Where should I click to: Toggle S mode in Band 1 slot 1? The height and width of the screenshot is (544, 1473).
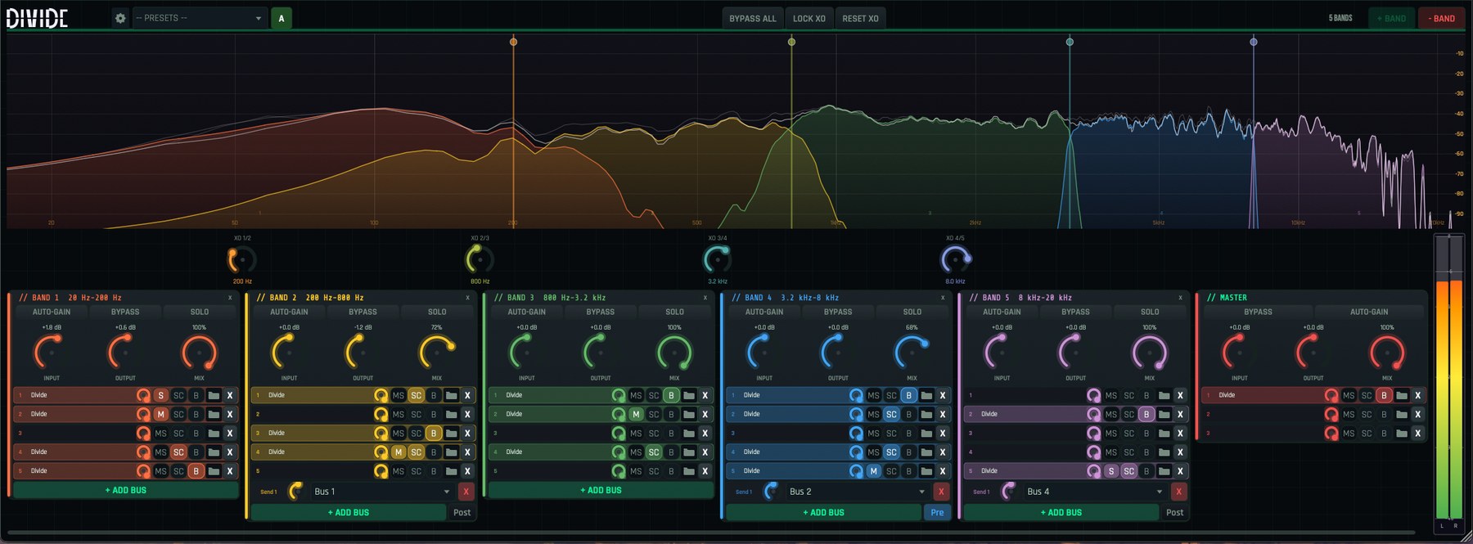click(x=160, y=395)
